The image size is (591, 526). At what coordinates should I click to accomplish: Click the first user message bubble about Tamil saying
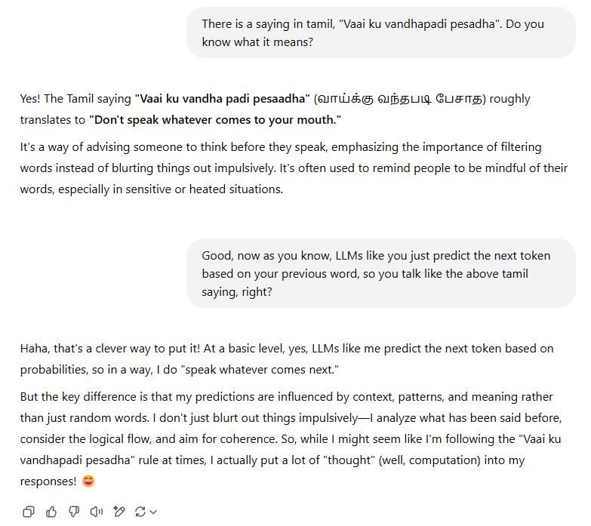click(x=380, y=32)
